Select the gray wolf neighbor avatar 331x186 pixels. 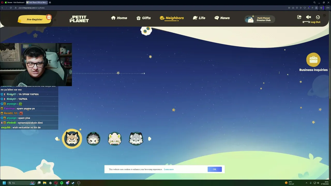[136, 139]
